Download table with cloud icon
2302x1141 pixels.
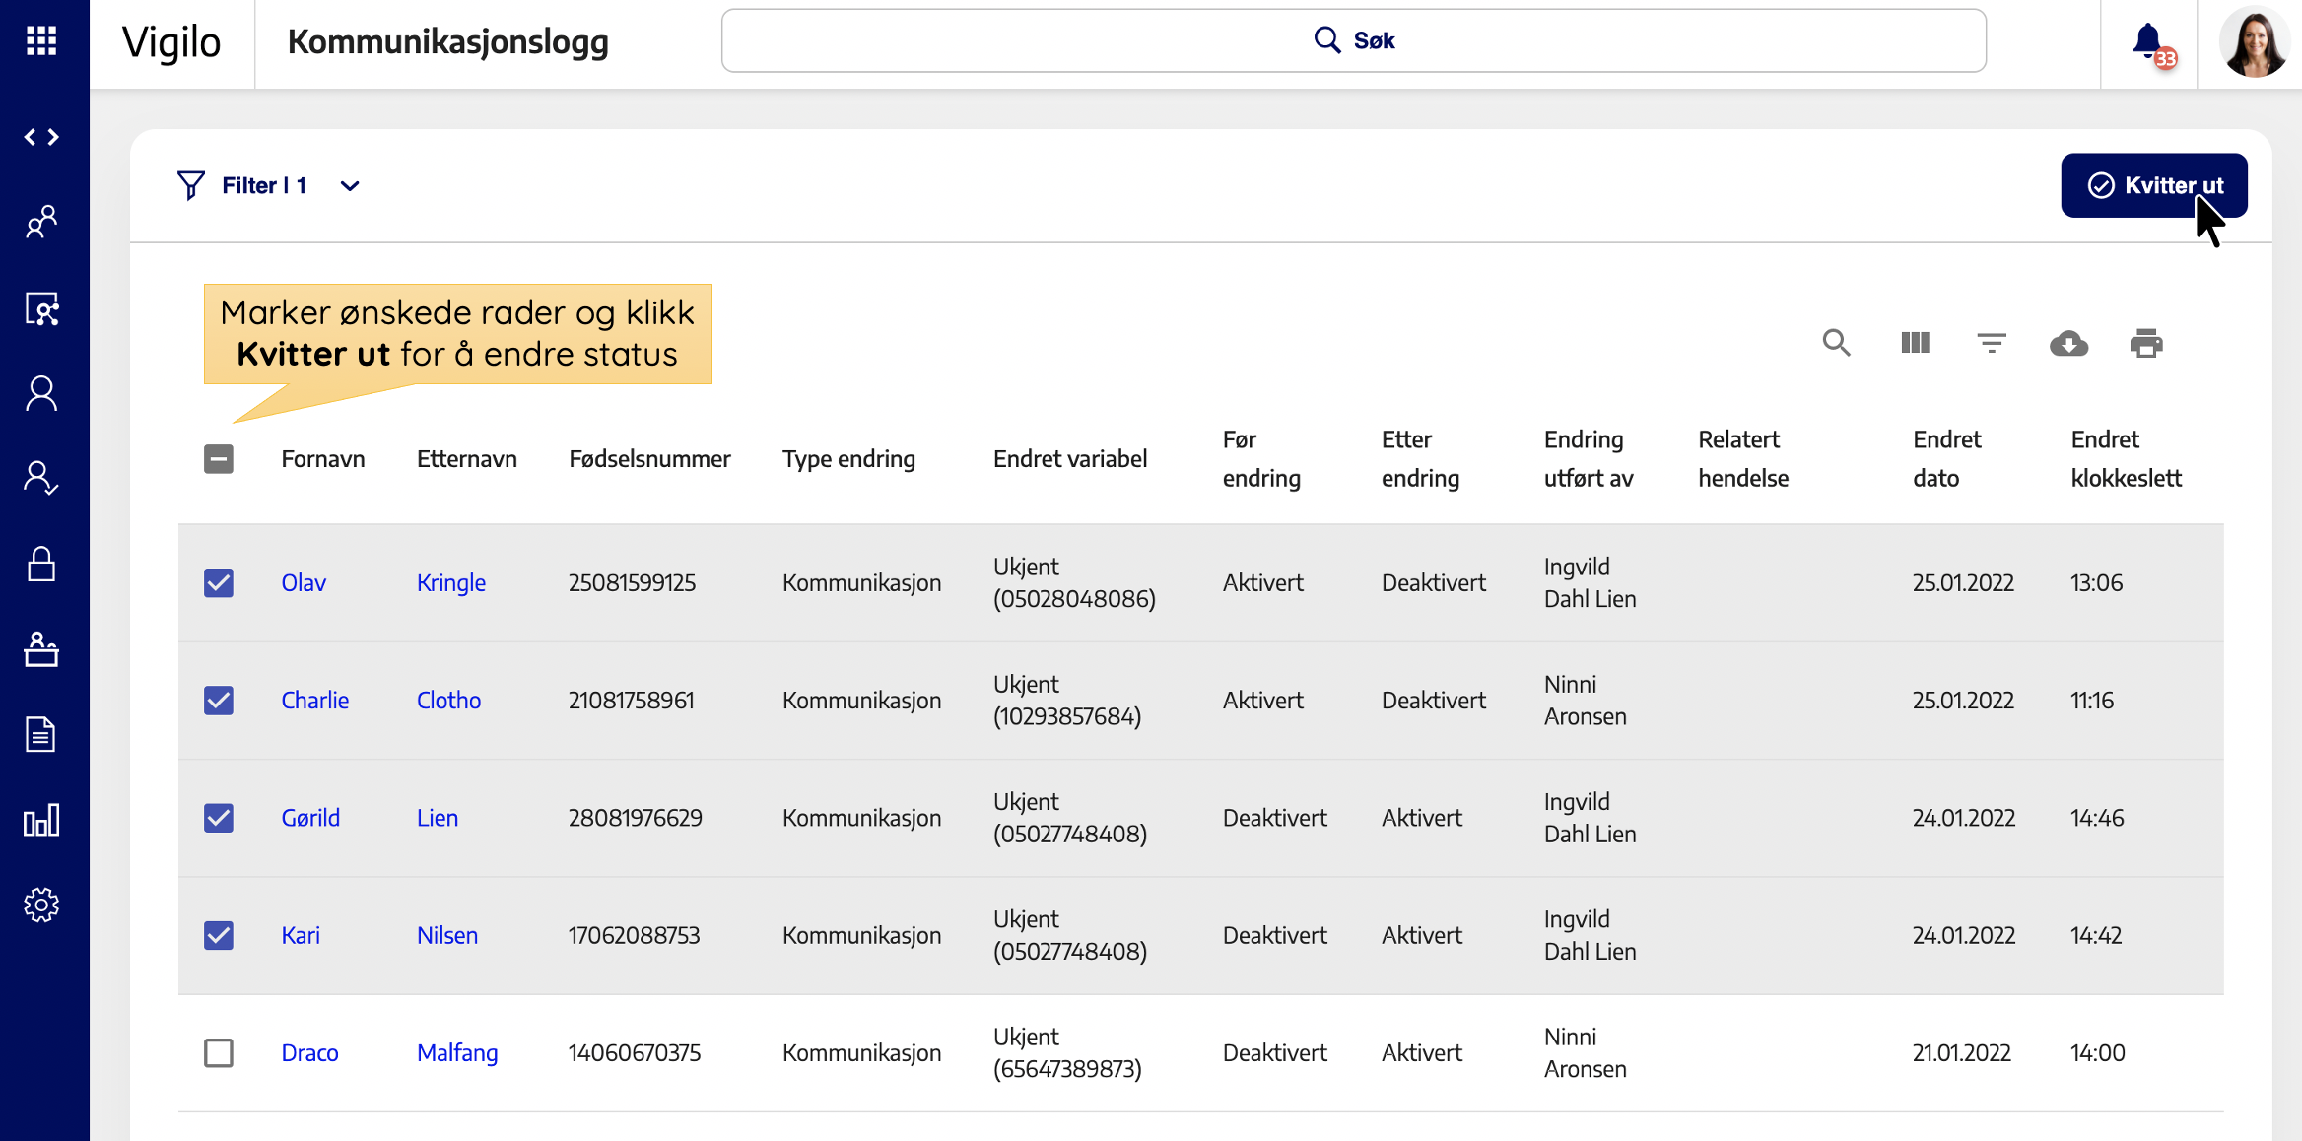(2068, 343)
